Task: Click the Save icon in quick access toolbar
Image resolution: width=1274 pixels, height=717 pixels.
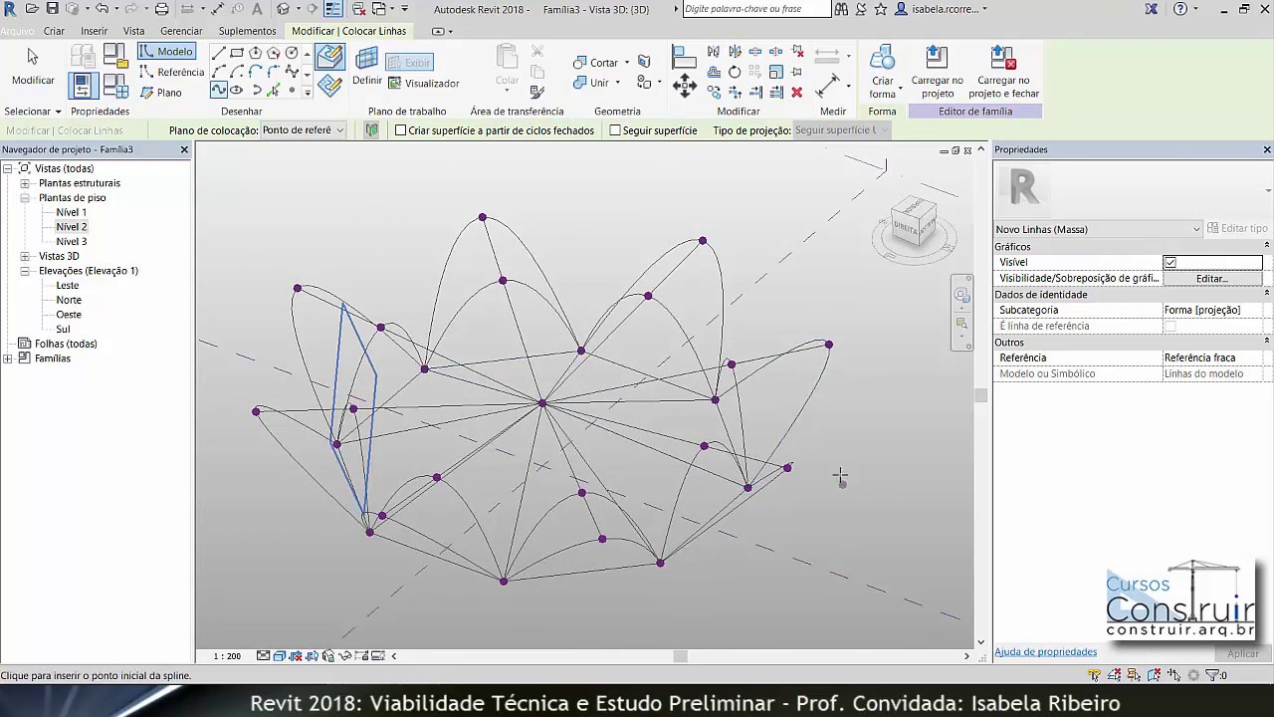Action: [52, 9]
